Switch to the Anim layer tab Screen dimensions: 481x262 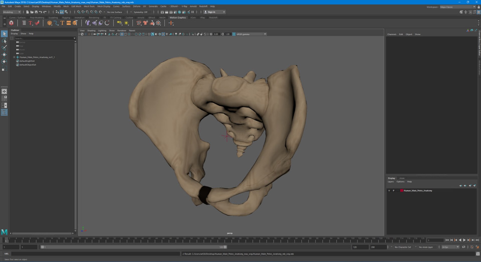click(x=402, y=178)
